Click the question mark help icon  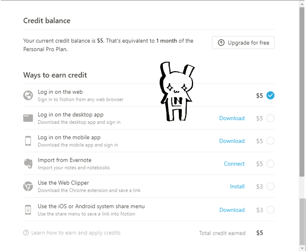click(26, 233)
